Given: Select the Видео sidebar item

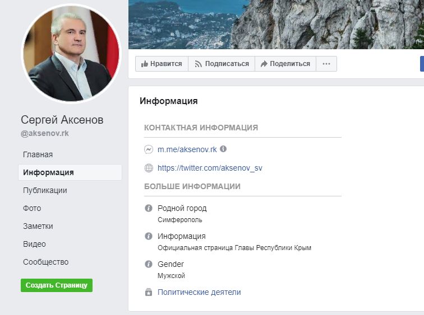Looking at the screenshot, I should click(34, 244).
